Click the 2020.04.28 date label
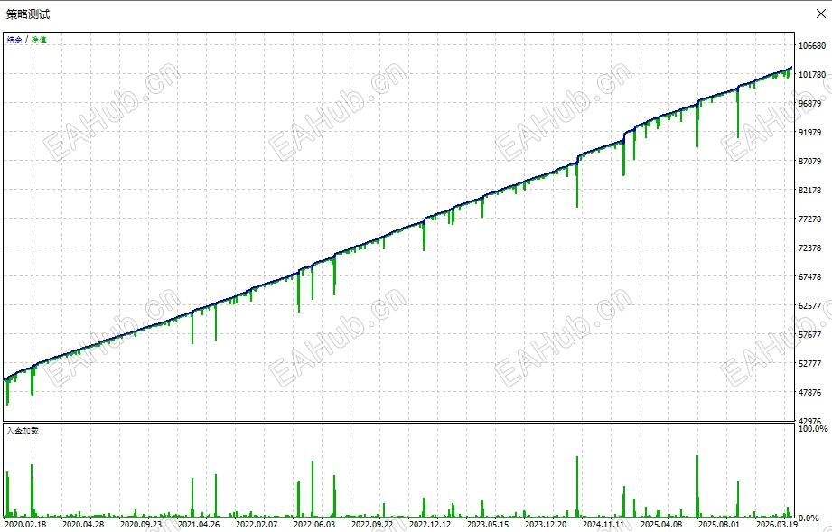Viewport: 832px width, 532px height. [x=83, y=525]
